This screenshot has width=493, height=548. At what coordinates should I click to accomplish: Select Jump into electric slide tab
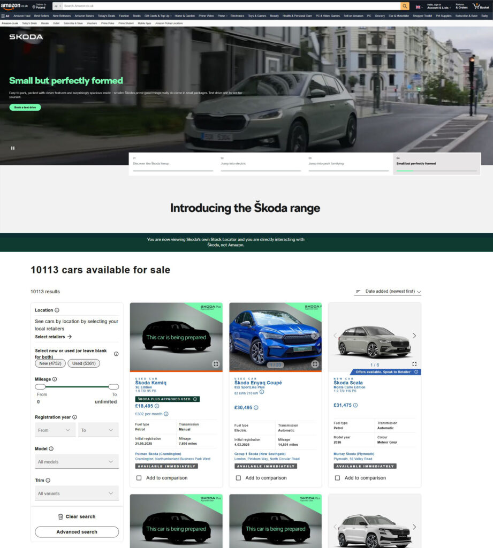coord(261,164)
